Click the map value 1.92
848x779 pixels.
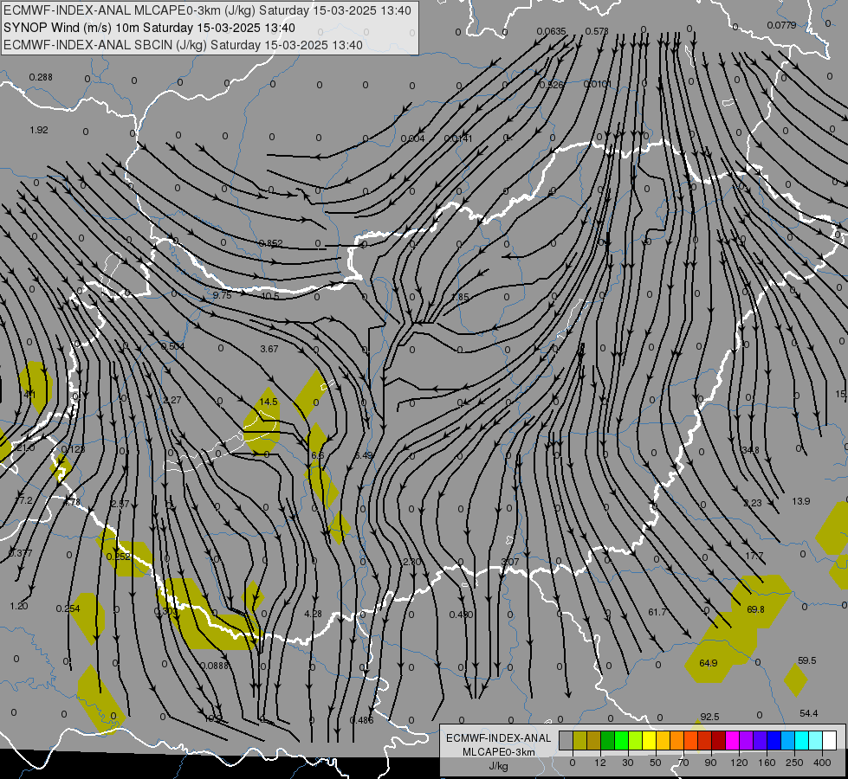[39, 130]
